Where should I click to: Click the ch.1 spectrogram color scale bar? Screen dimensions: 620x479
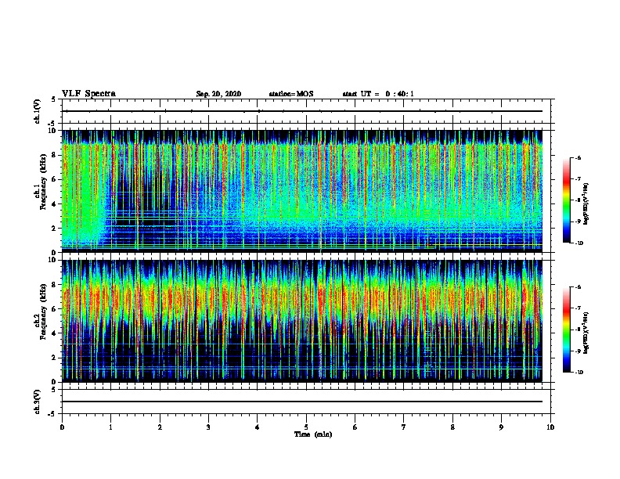point(567,200)
